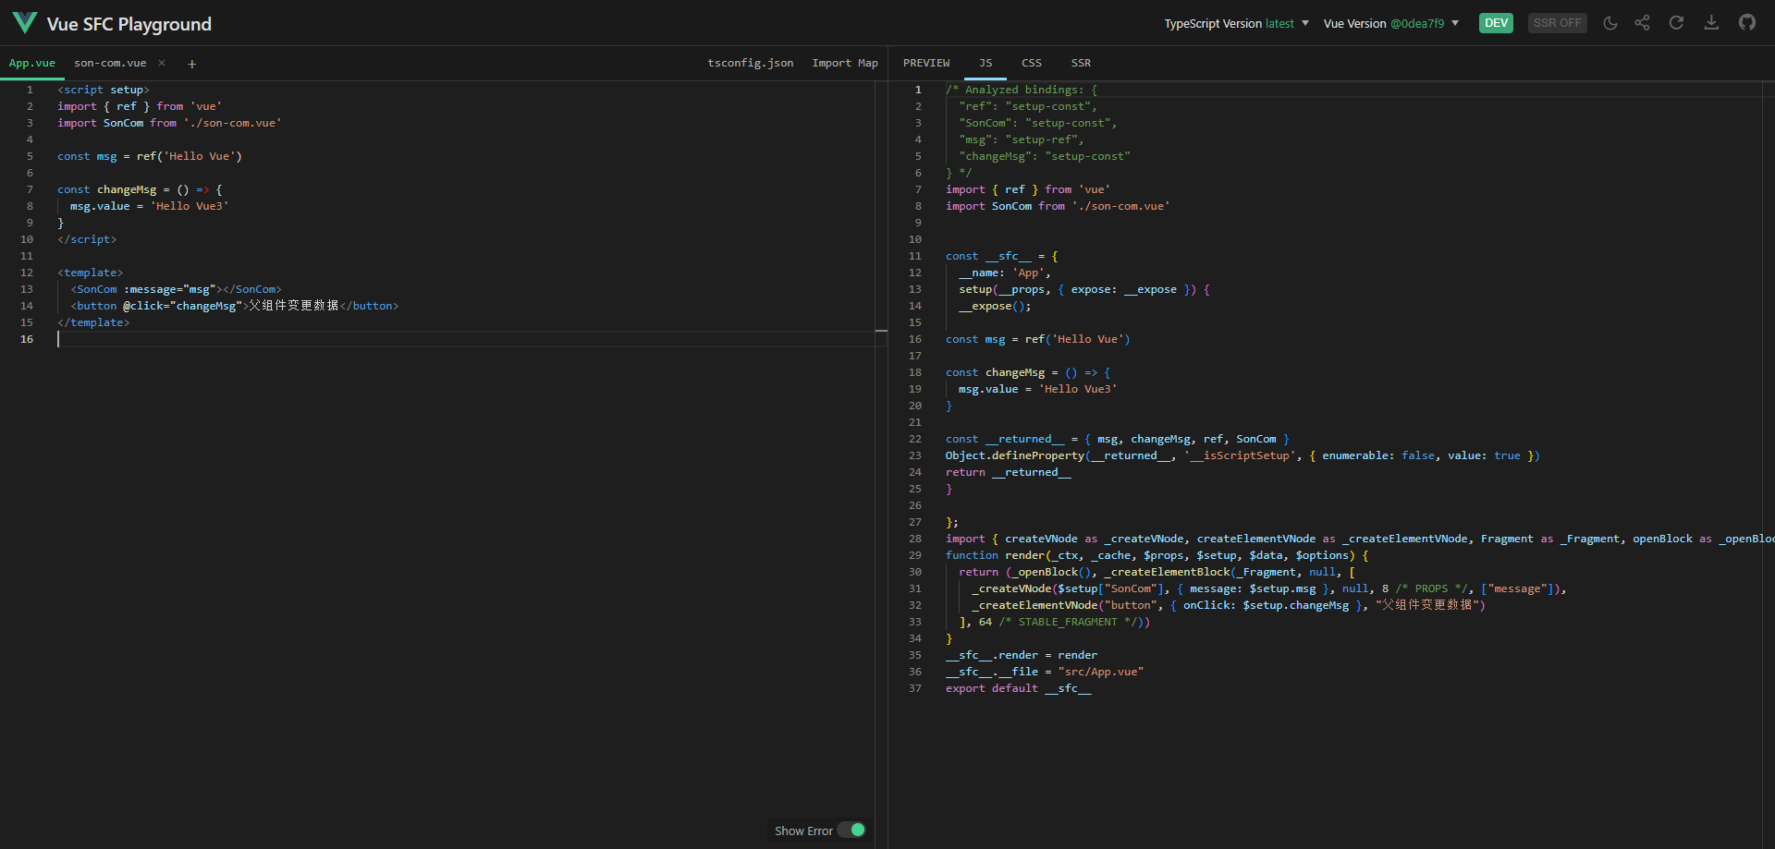Toggle the Show Error switch
This screenshot has width=1775, height=849.
coord(851,830)
